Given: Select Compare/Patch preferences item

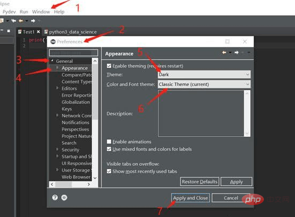Looking at the screenshot, I should click(x=77, y=75).
